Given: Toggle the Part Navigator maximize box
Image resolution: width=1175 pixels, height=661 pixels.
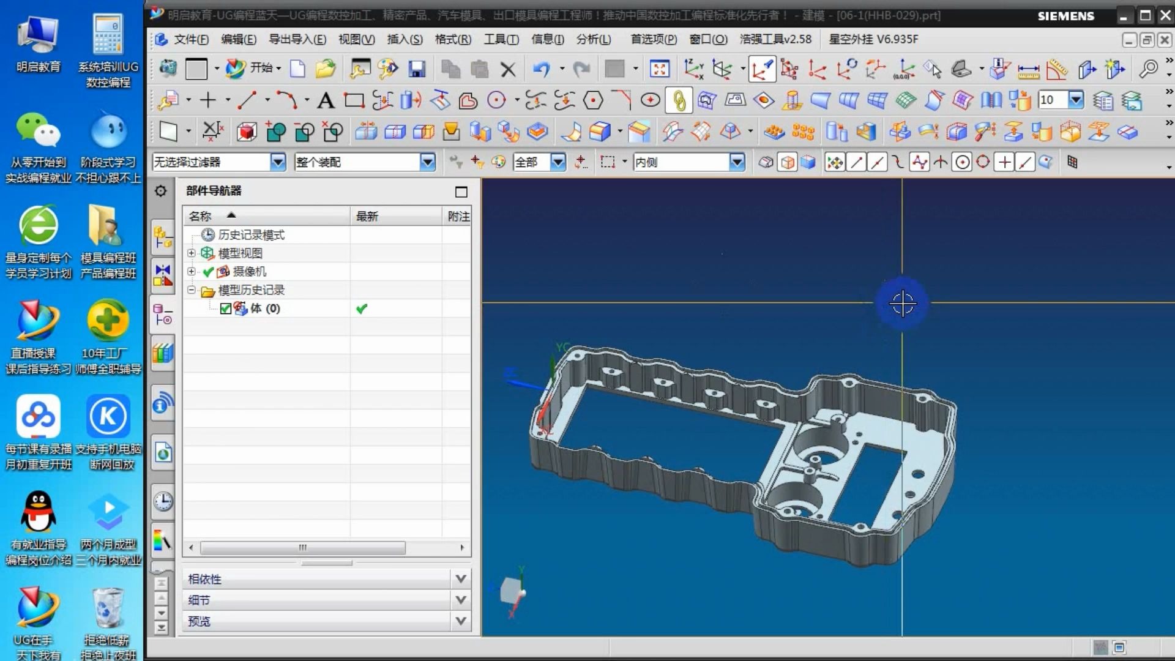Looking at the screenshot, I should [461, 192].
